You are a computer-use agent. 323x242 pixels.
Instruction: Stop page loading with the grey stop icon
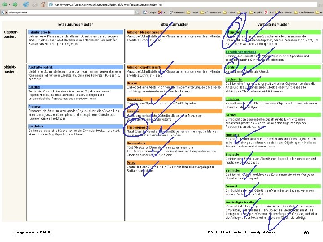35,4
